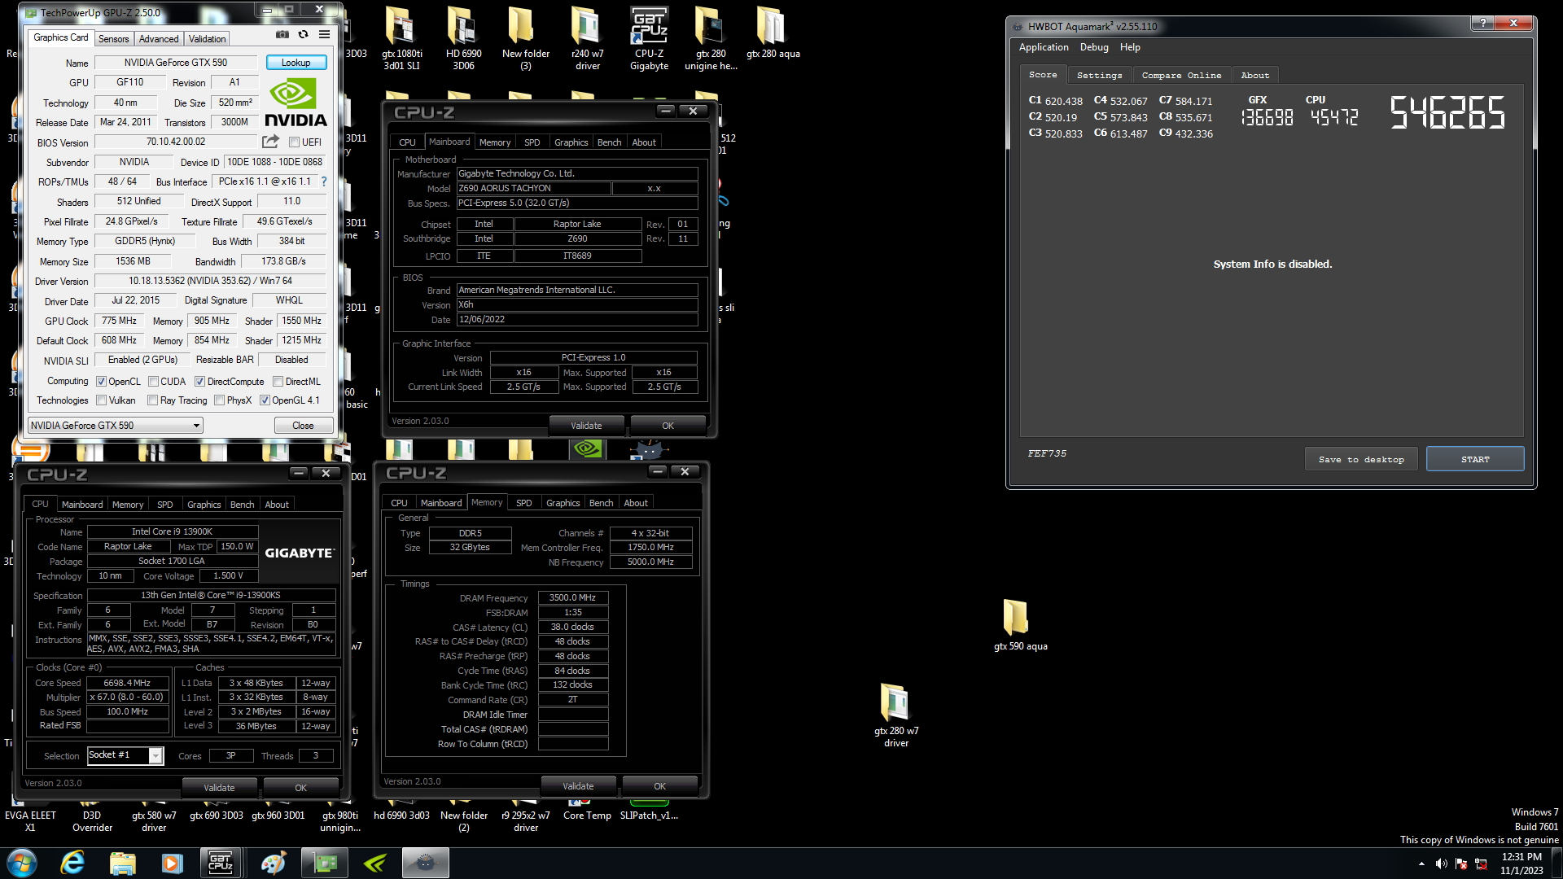Switch to the Sensors tab in GPU-Z
The height and width of the screenshot is (879, 1563).
[x=113, y=39]
